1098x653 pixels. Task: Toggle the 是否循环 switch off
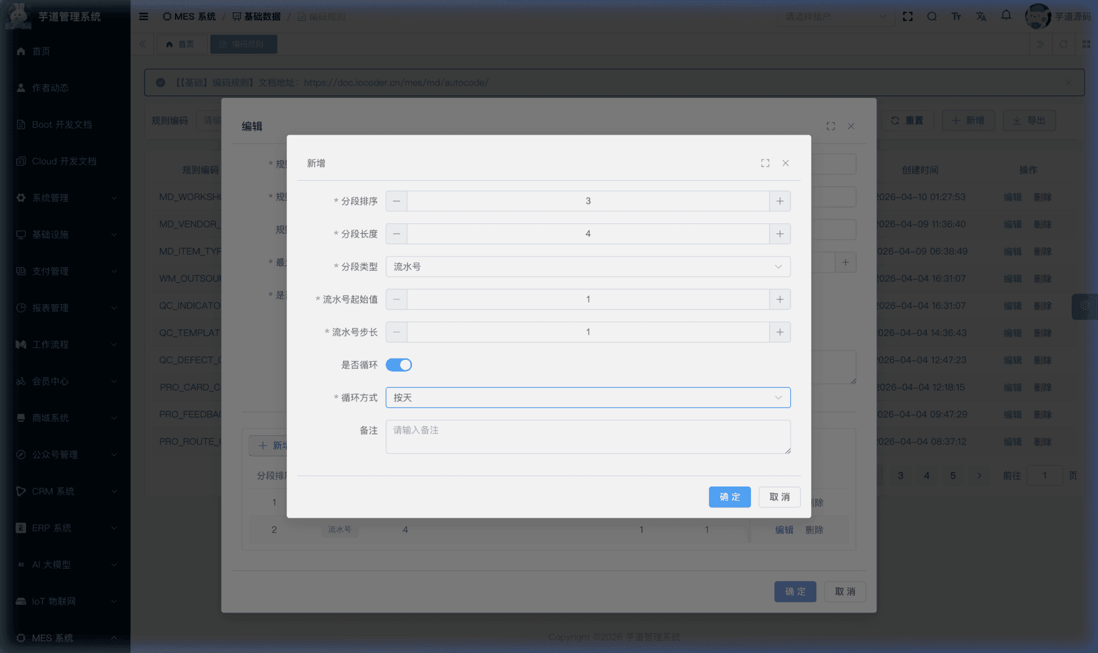(399, 365)
